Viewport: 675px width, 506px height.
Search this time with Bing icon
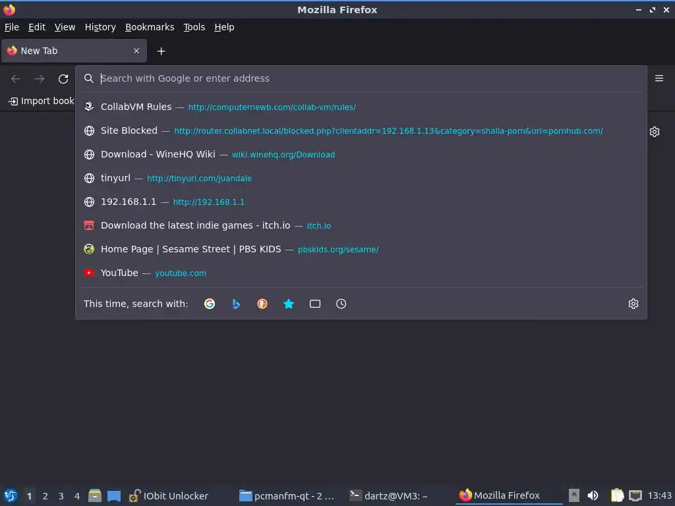click(x=236, y=304)
